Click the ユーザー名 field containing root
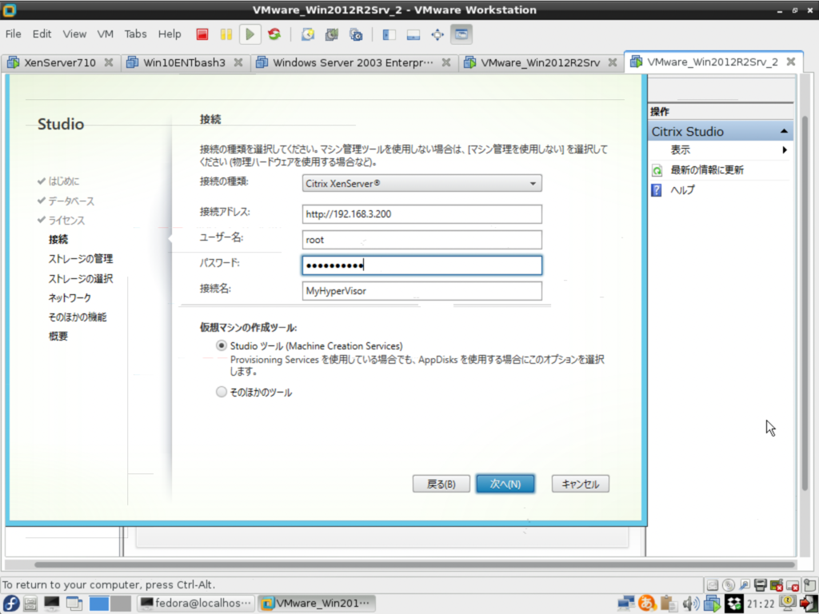Screen dimensions: 819x614 click(422, 240)
